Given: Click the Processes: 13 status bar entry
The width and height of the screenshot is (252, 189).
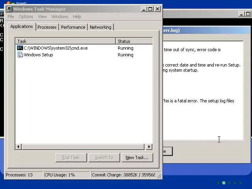Looking at the screenshot, I should point(24,175).
